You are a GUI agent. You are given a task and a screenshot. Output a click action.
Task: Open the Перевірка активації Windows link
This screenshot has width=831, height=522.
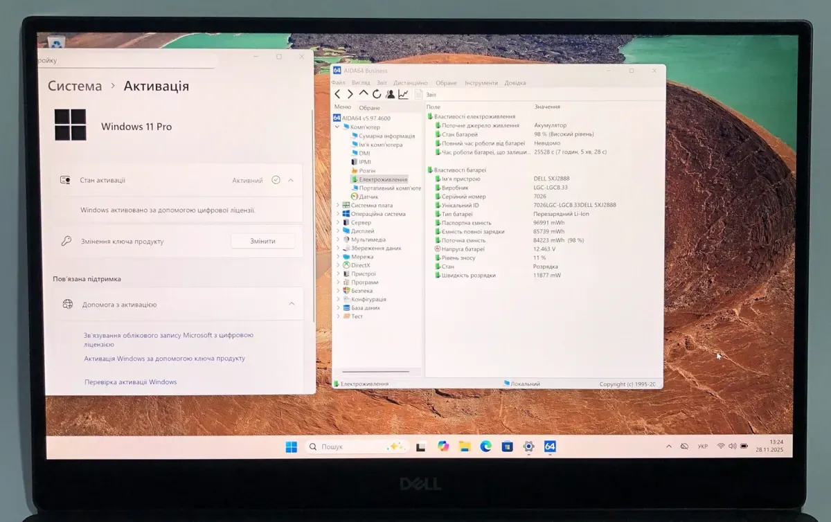click(130, 382)
